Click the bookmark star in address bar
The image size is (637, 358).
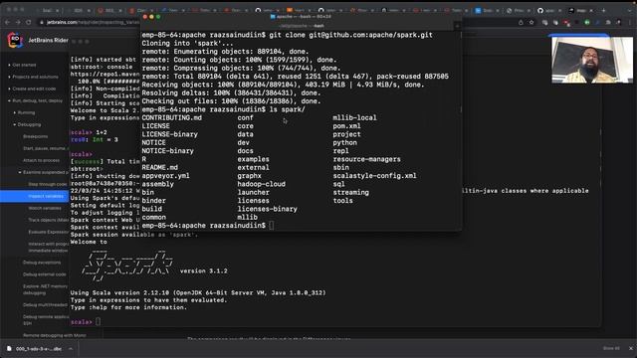click(531, 22)
